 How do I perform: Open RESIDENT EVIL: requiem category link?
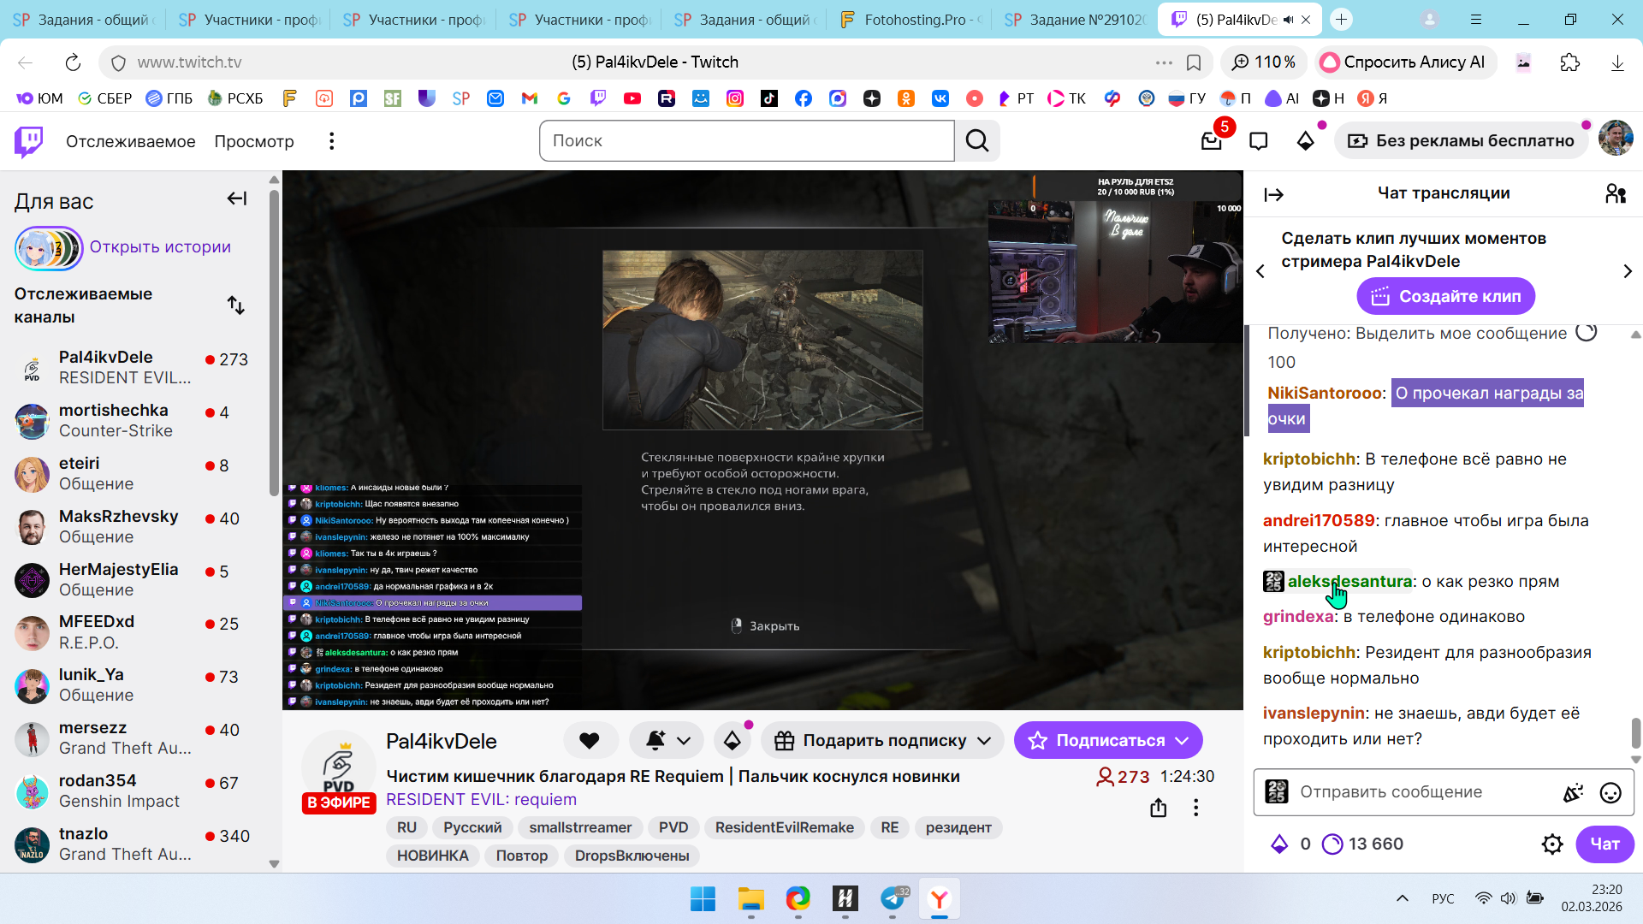coord(481,800)
